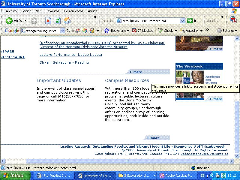The image size is (240, 180).
Task: Click the Home house icon
Action: [x=67, y=21]
